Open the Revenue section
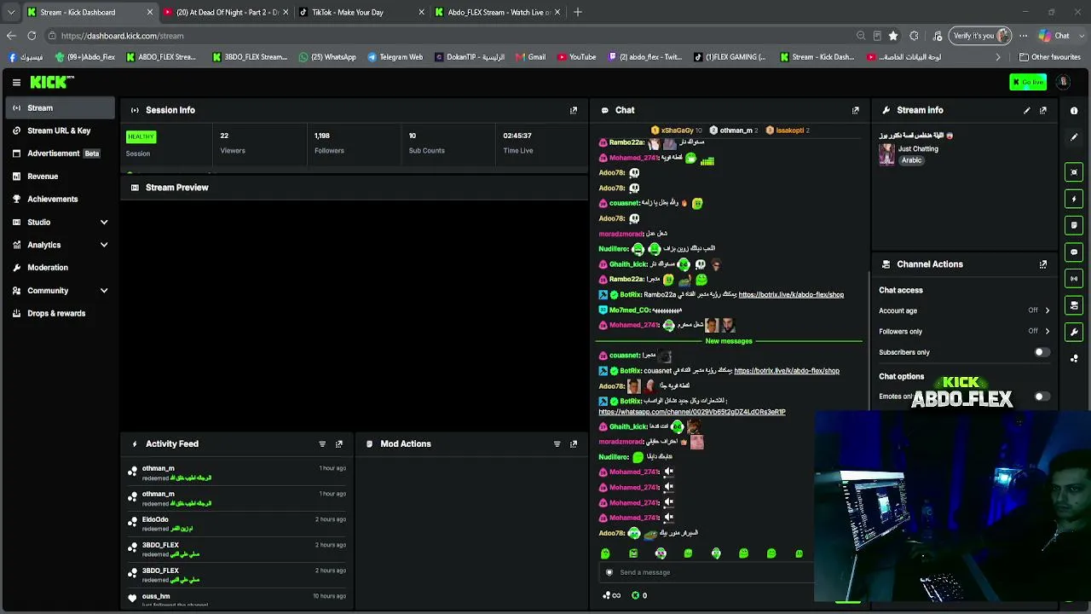 tap(60, 177)
